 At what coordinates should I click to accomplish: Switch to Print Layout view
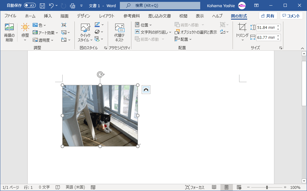point(227,188)
